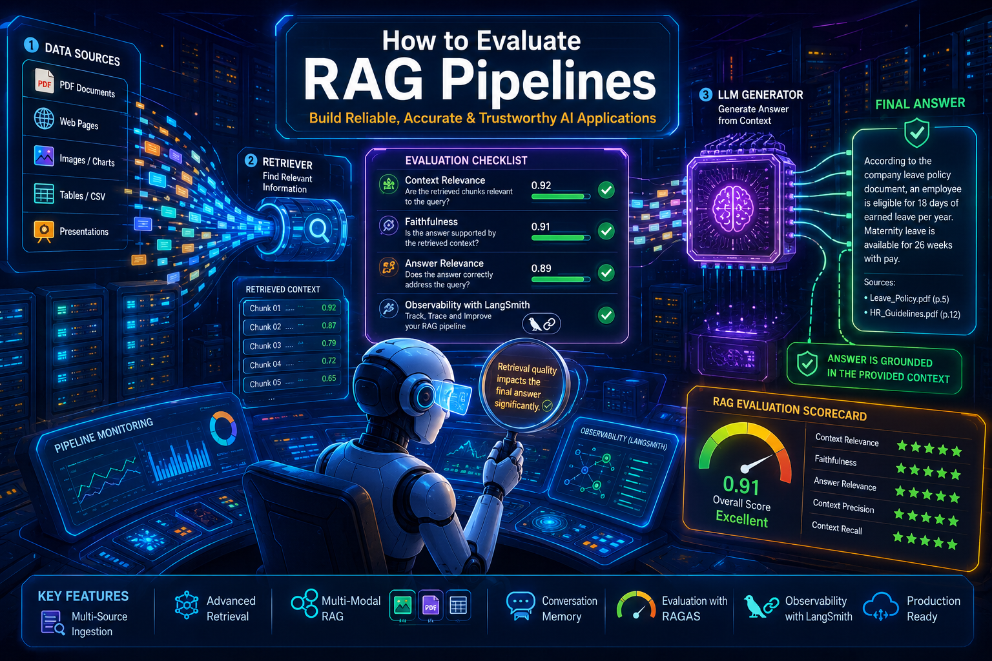The height and width of the screenshot is (661, 992).
Task: Select the Chunk 04 row
Action: pos(292,364)
